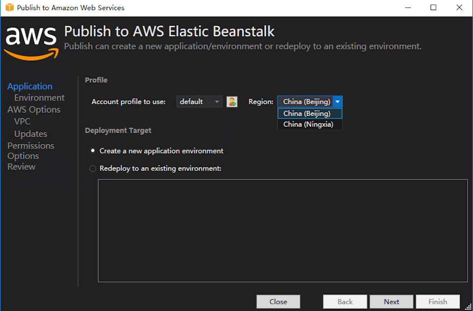The height and width of the screenshot is (311, 473).
Task: Open the Permissions step
Action: 31,146
